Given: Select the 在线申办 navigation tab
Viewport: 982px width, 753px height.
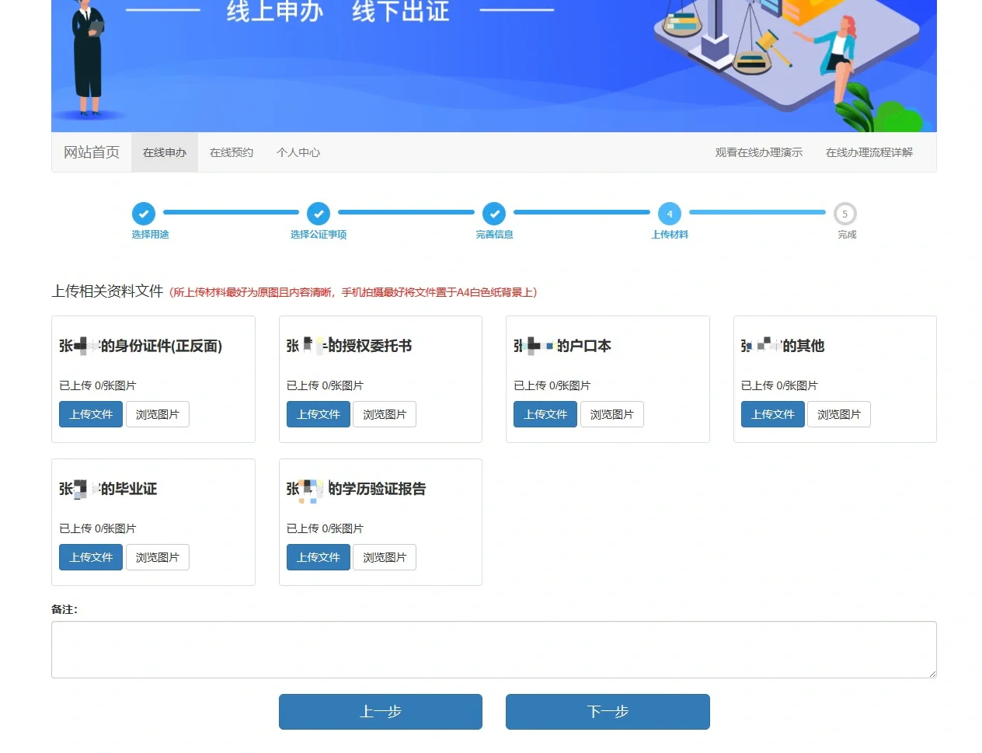Looking at the screenshot, I should [x=165, y=152].
